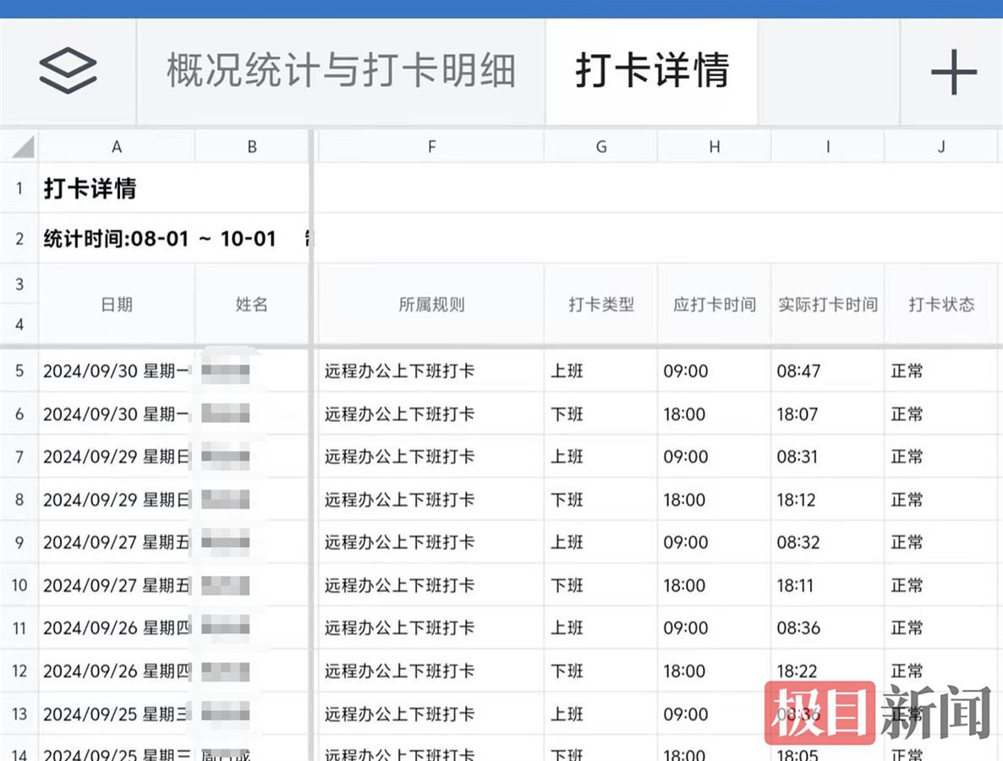Image resolution: width=1003 pixels, height=761 pixels.
Task: Add a new sheet with plus icon
Action: click(953, 72)
